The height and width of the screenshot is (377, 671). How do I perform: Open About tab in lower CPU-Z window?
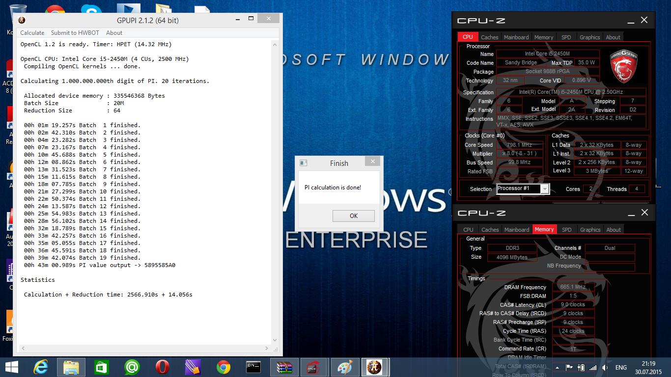pos(614,230)
